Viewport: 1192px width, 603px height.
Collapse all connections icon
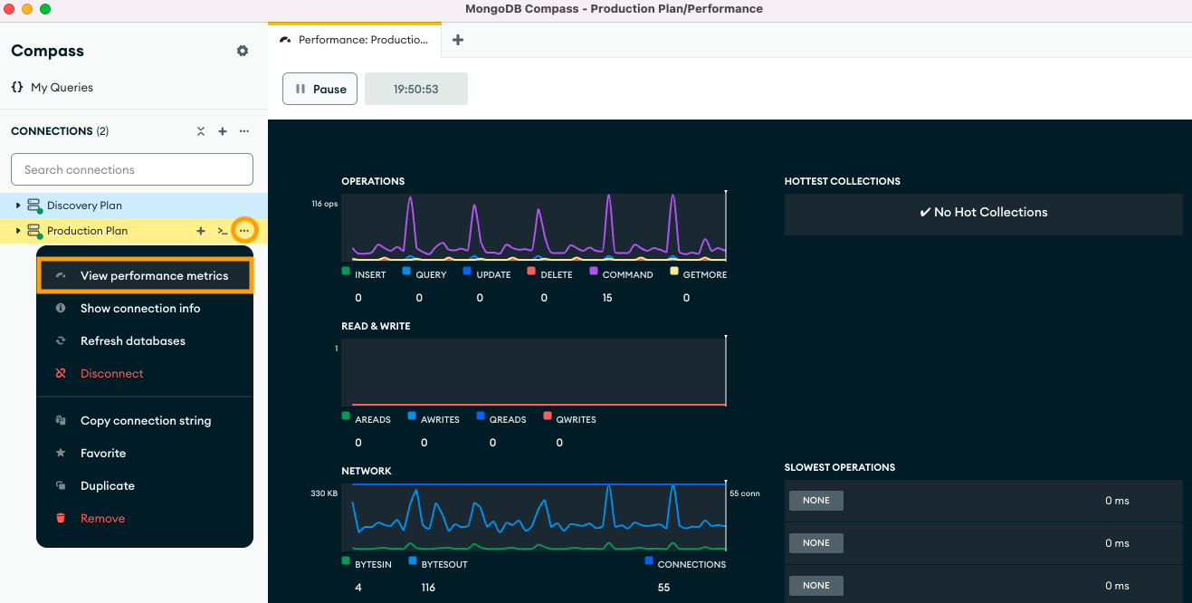tap(201, 131)
